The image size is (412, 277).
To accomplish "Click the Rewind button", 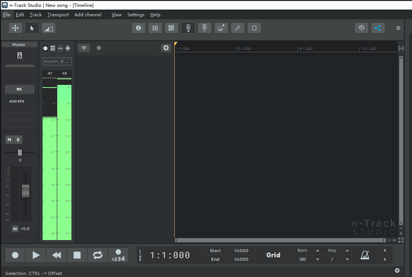I will point(56,255).
